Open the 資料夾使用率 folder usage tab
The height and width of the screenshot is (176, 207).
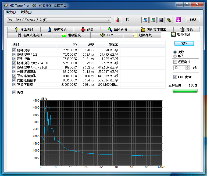tap(154, 30)
